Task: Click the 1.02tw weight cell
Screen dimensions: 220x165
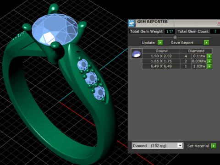Action: tap(199, 66)
